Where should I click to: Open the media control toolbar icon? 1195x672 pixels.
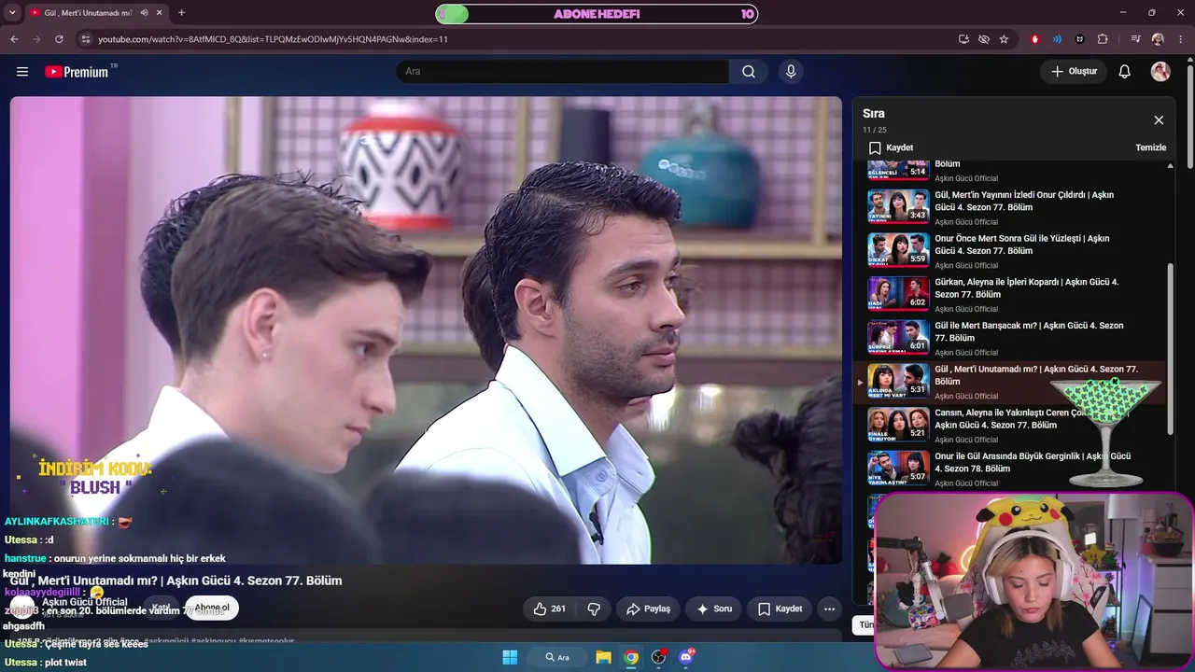click(1135, 39)
